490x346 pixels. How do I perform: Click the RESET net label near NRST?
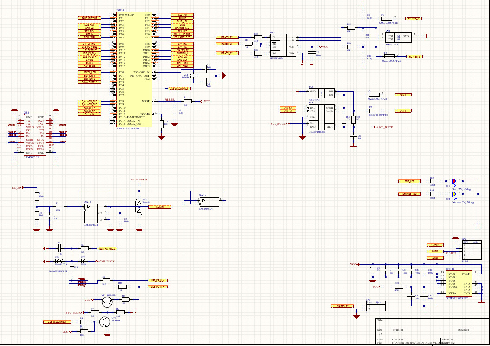[x=170, y=100]
